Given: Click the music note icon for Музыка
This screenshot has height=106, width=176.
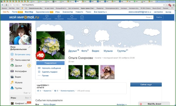Looking at the screenshot, I should coord(12,82).
